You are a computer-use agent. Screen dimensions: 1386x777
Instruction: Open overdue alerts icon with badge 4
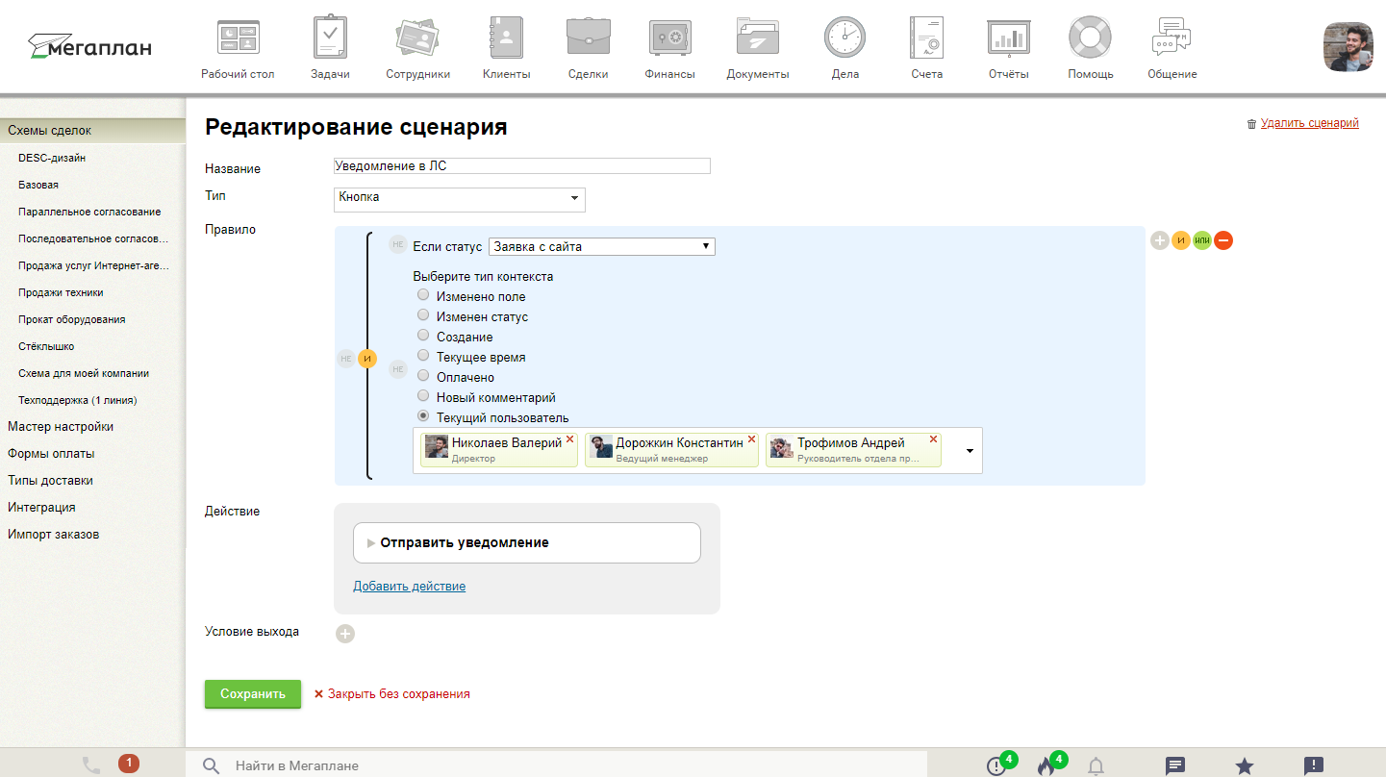pyautogui.click(x=997, y=764)
